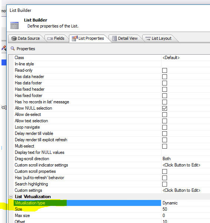Screen dimensions: 210x223
Task: Click the Fields tab icon
Action: click(x=50, y=39)
